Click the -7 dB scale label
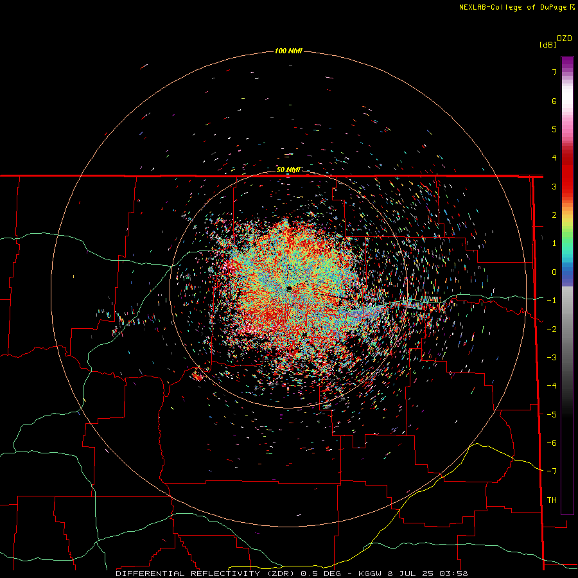Viewport: 578px width, 578px height. click(x=552, y=471)
